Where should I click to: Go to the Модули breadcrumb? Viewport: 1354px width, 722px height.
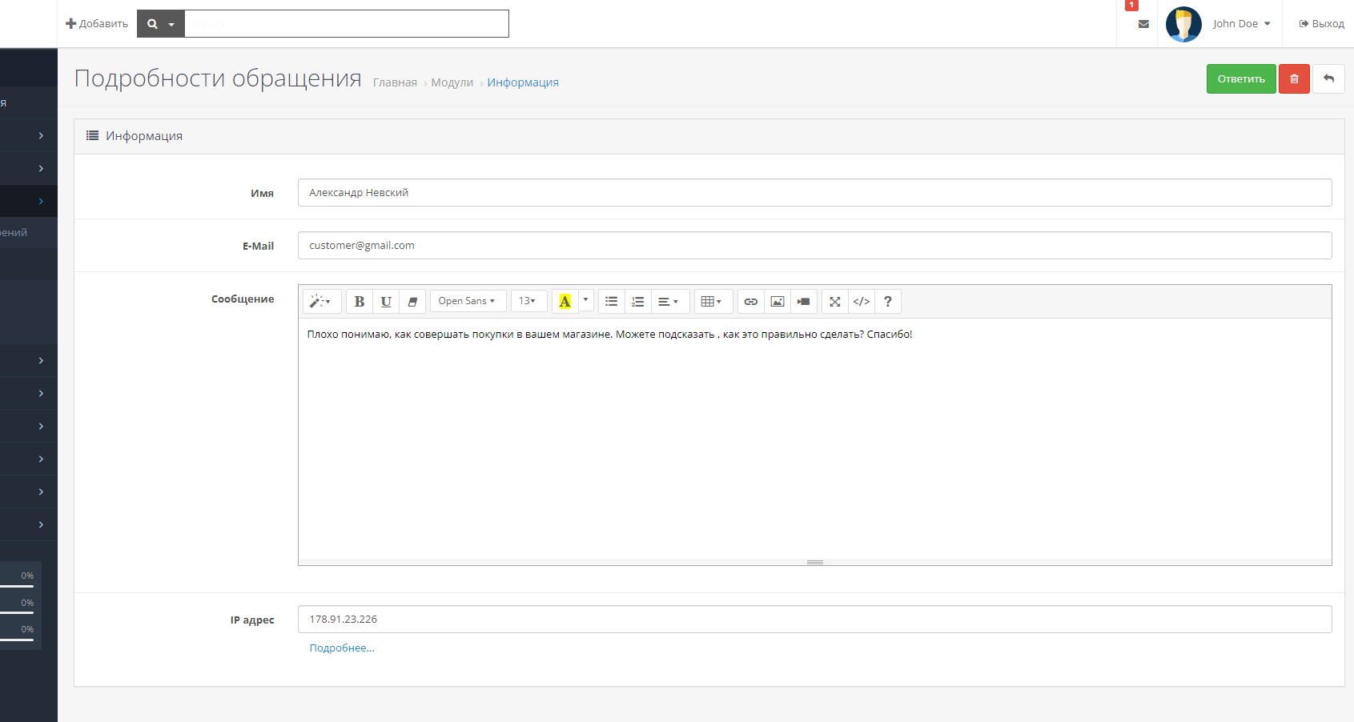click(x=452, y=82)
